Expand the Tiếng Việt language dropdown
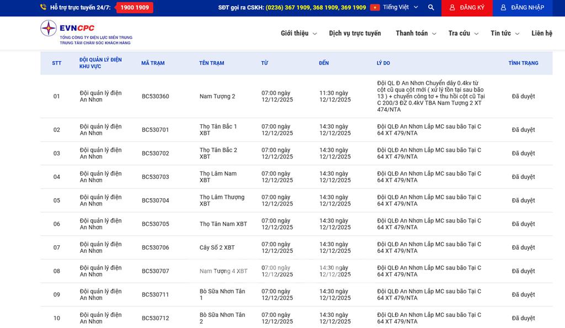 [400, 8]
